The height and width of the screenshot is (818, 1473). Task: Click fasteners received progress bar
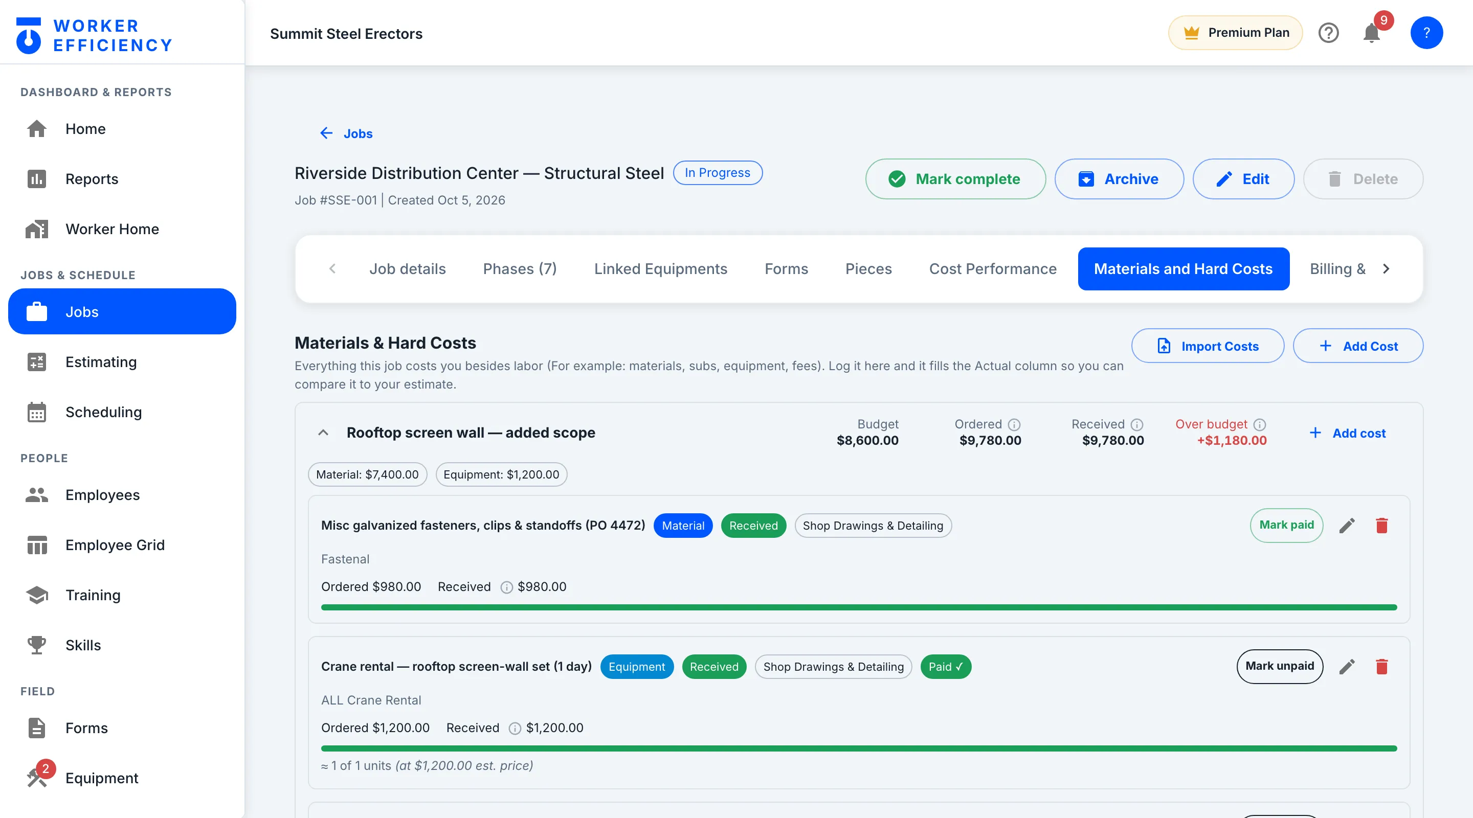859,607
